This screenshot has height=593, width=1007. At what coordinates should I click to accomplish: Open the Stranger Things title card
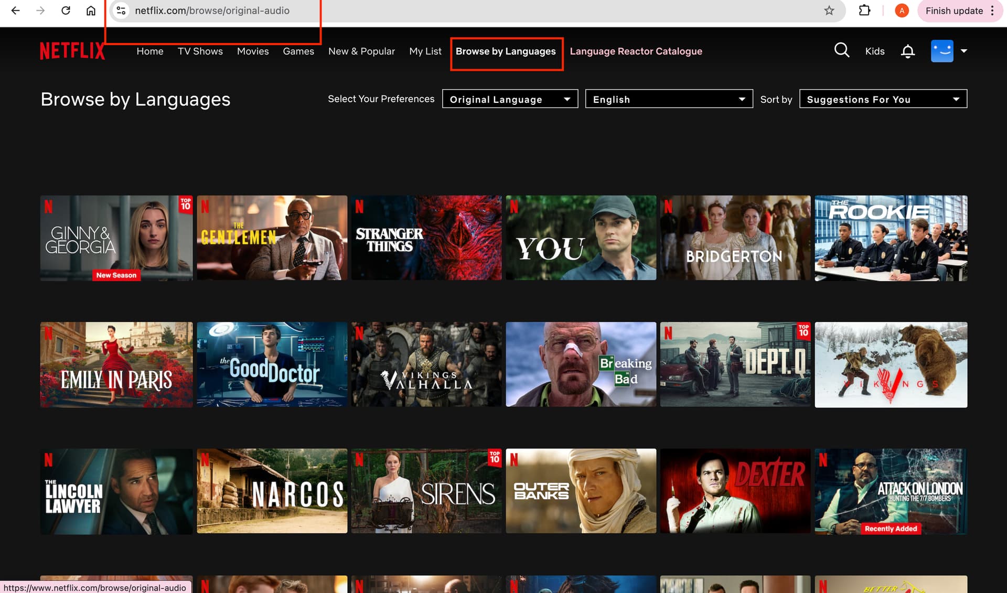coord(426,238)
